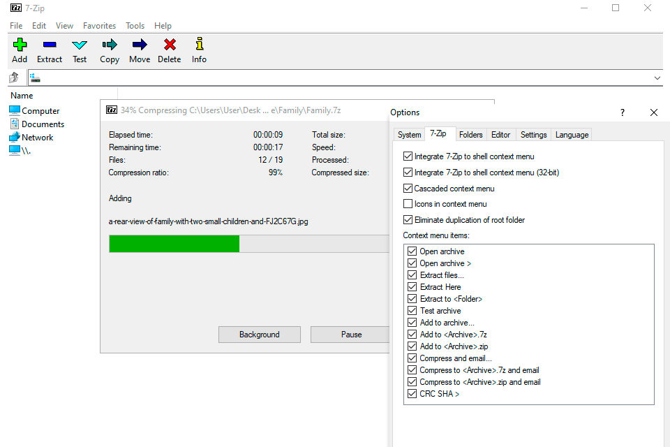The width and height of the screenshot is (670, 447).
Task: Click the drive icon in the address bar
Action: tap(35, 78)
